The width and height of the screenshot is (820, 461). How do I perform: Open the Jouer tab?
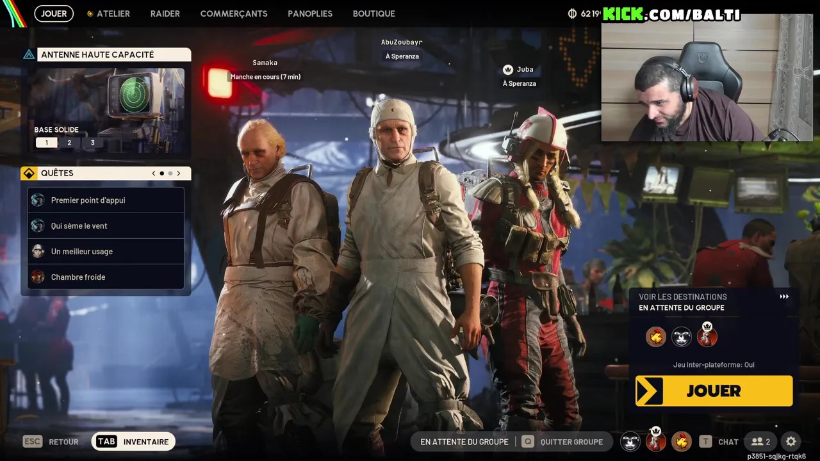point(54,13)
